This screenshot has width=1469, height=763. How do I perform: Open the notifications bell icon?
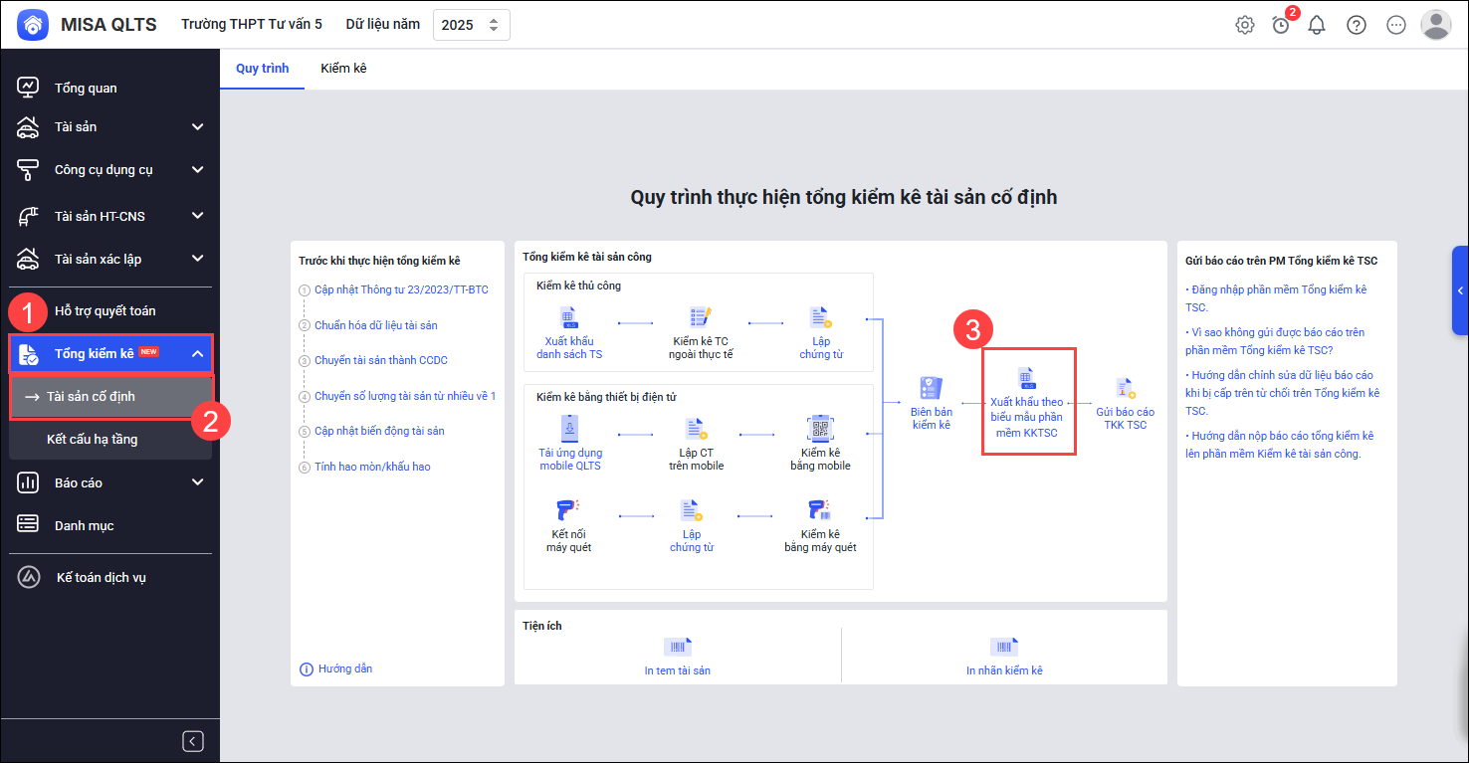[1317, 25]
